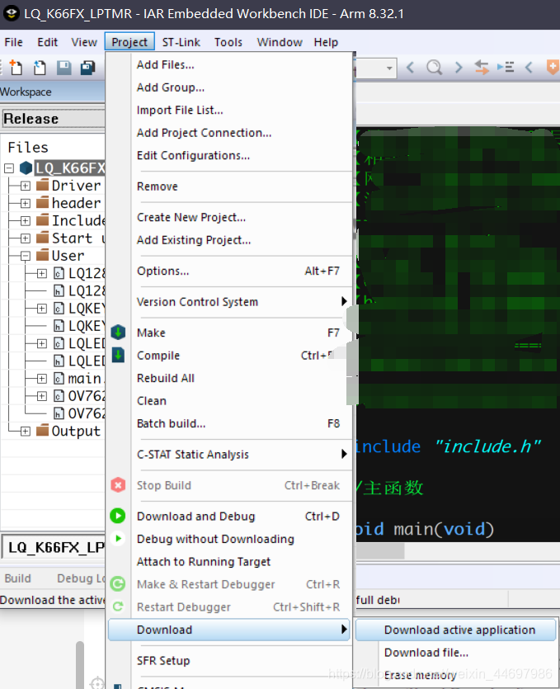Click the Debug without Downloading icon
560x689 pixels.
point(118,538)
